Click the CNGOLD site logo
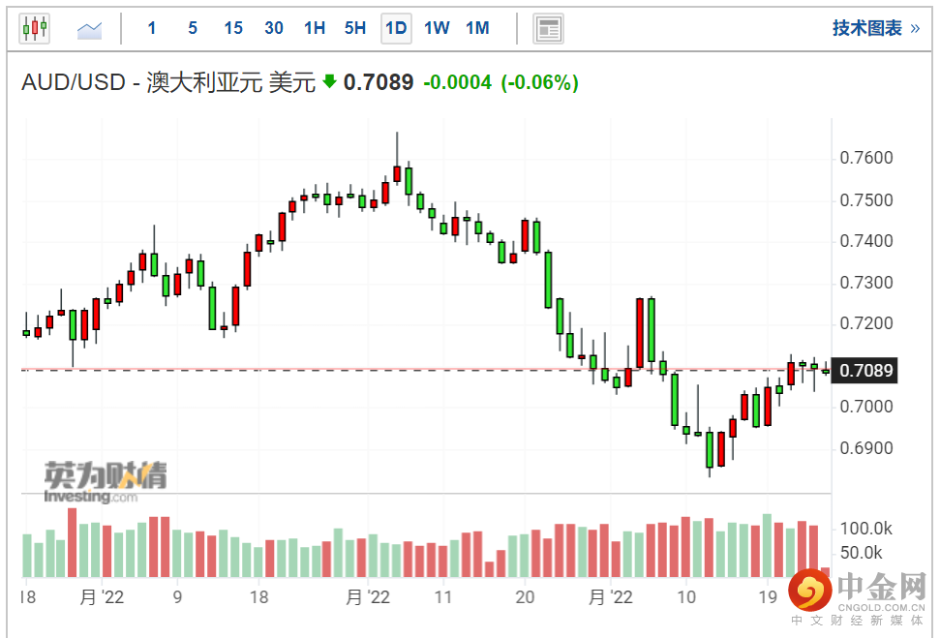This screenshot has width=940, height=638. (856, 594)
